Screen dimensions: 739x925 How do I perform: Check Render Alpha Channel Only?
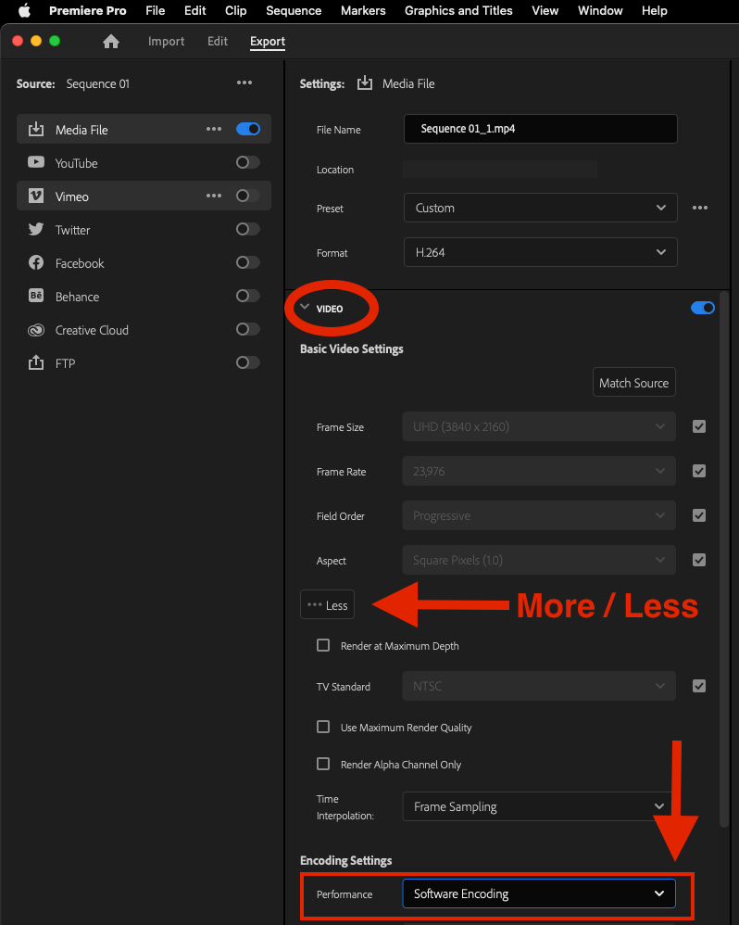[x=323, y=764]
